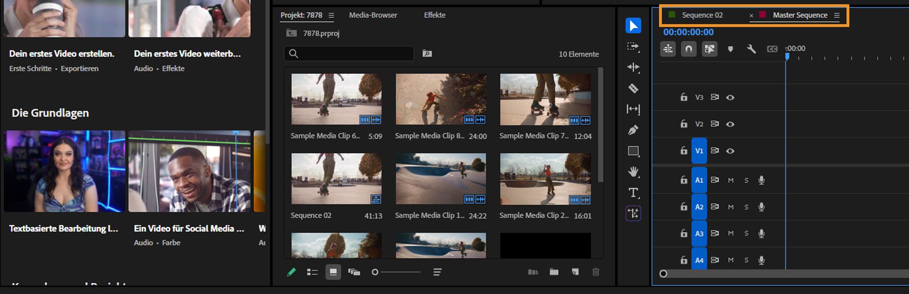The image size is (909, 294).
Task: Toggle lock on track A4
Action: 684,260
